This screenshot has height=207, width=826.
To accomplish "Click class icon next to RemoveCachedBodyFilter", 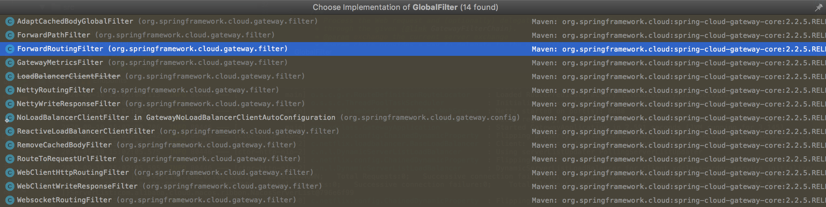I will click(x=9, y=145).
